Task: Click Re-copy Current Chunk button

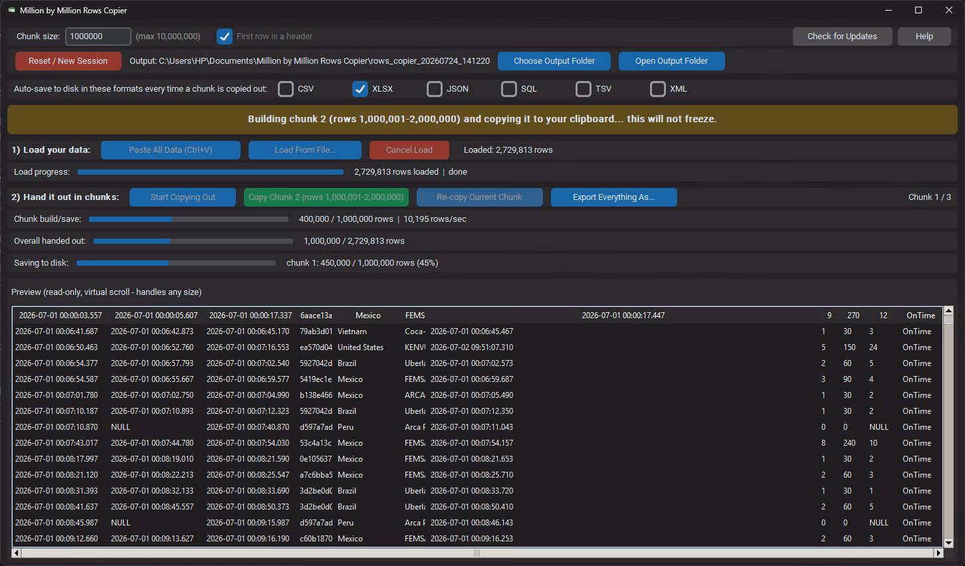Action: (480, 197)
